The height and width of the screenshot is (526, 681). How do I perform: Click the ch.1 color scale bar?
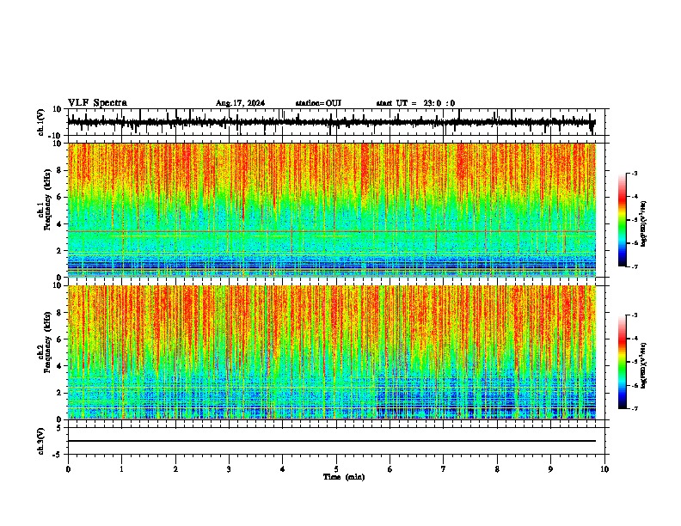(622, 220)
